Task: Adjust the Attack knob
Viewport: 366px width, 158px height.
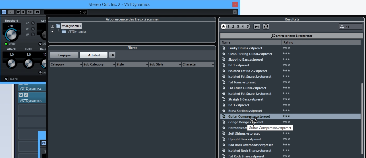Action: [11, 63]
